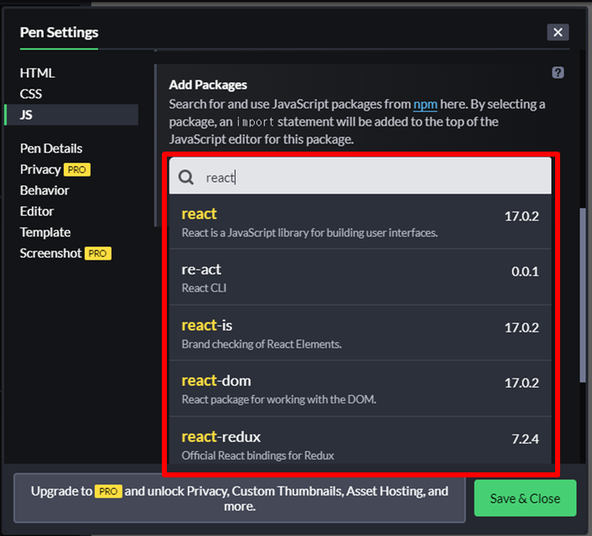Pick the react-redux package result
592x536 pixels.
pos(361,441)
